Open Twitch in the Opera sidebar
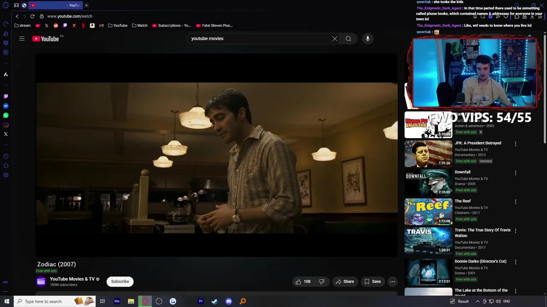The image size is (547, 307). (x=6, y=96)
